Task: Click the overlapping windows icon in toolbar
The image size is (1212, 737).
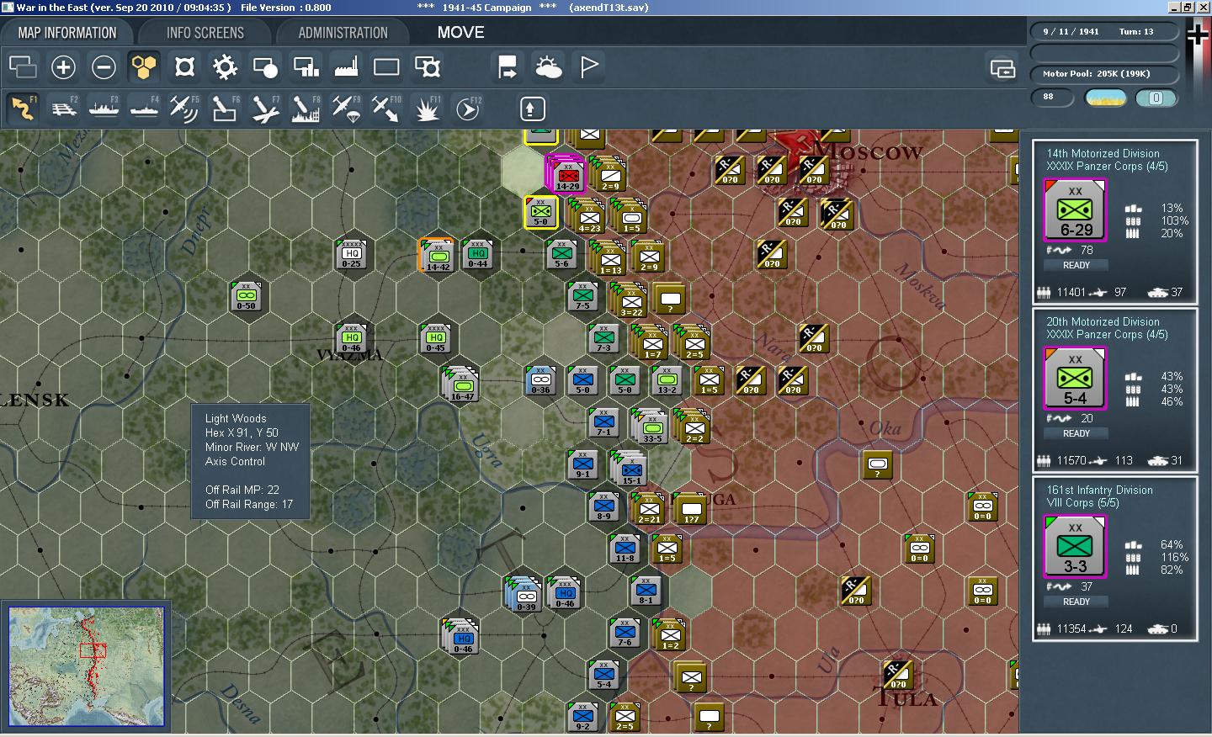Action: pos(23,66)
